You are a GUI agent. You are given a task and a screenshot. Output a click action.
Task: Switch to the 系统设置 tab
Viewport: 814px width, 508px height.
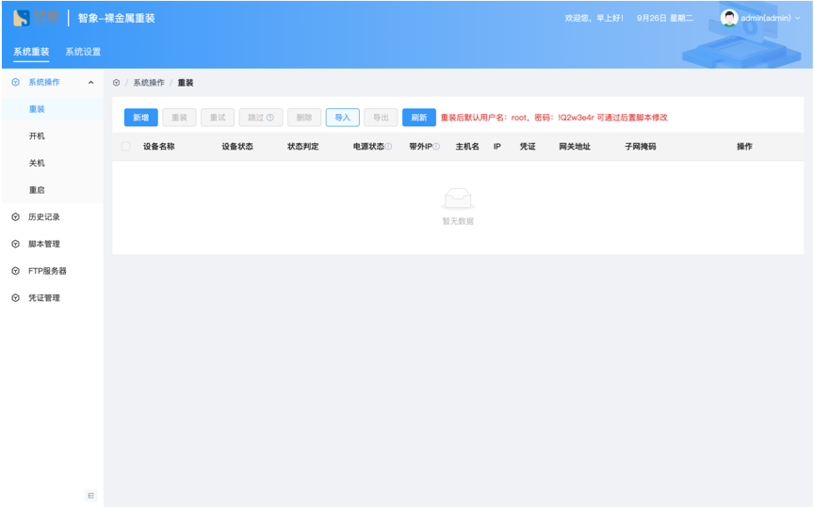[83, 52]
